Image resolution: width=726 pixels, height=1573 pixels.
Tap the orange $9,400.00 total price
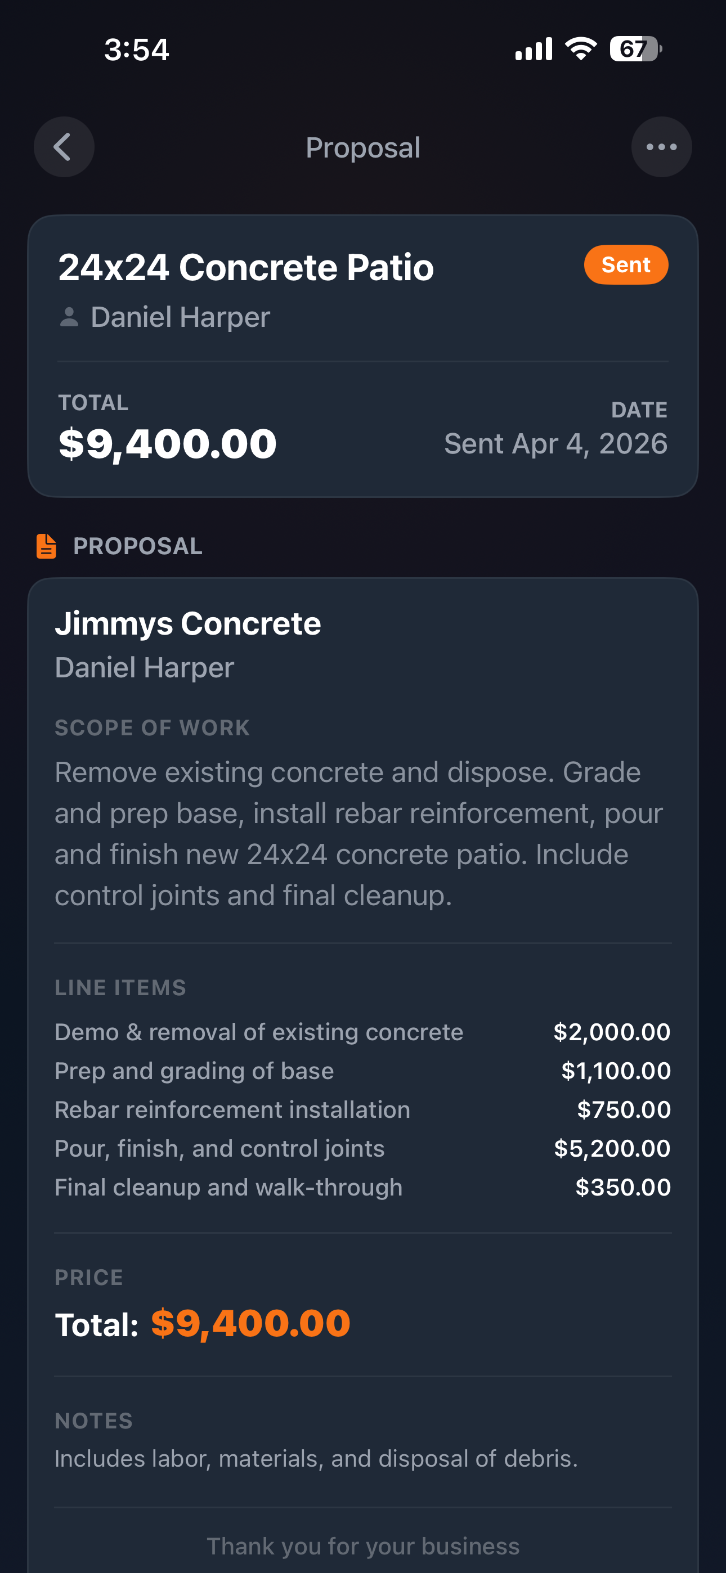pos(250,1324)
